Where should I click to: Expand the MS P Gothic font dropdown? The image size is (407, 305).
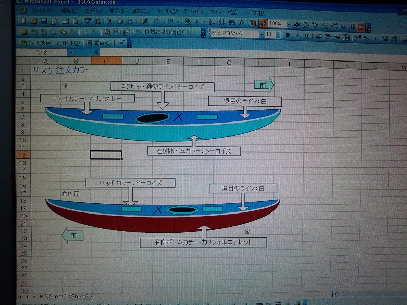[x=261, y=35]
